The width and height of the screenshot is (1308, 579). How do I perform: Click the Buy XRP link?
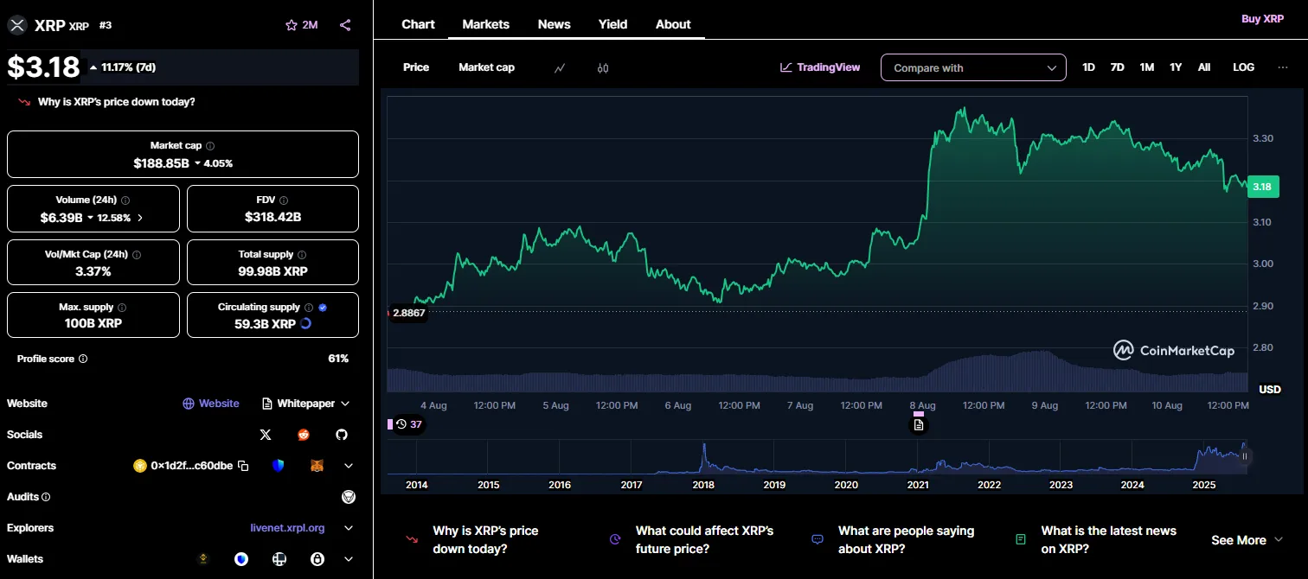1263,18
